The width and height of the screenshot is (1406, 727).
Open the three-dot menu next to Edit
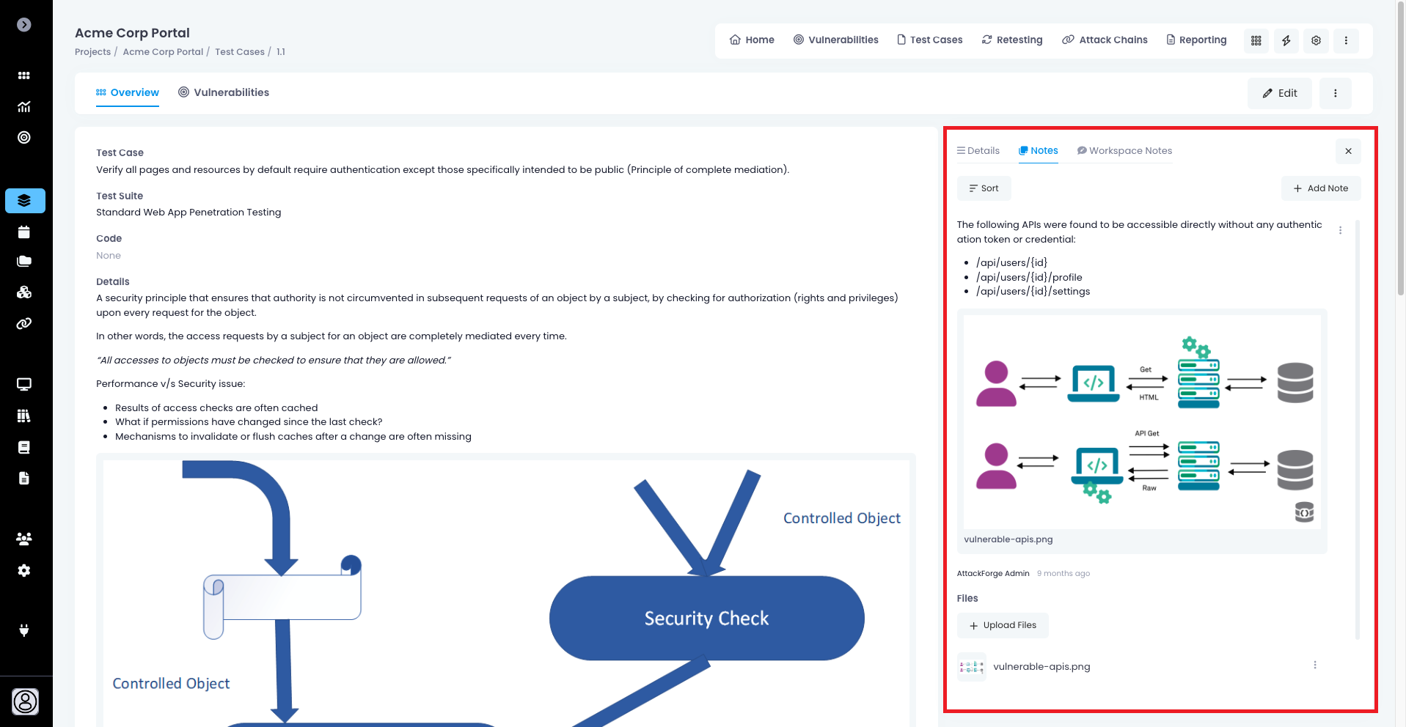point(1335,93)
